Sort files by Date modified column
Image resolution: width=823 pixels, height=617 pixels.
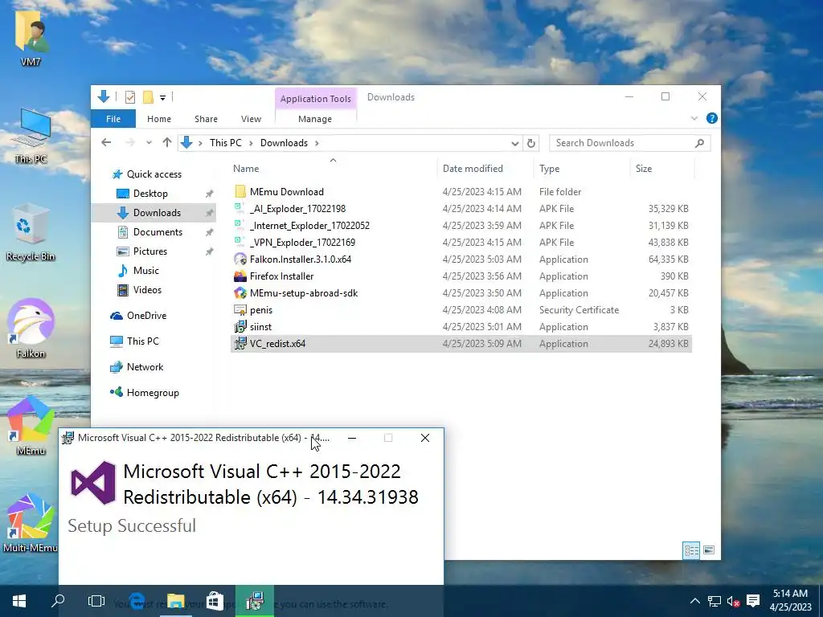(485, 169)
